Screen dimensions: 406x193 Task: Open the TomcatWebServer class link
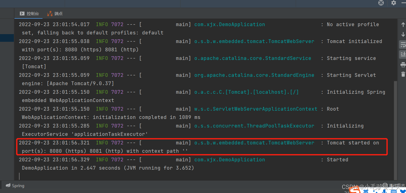tap(254, 41)
